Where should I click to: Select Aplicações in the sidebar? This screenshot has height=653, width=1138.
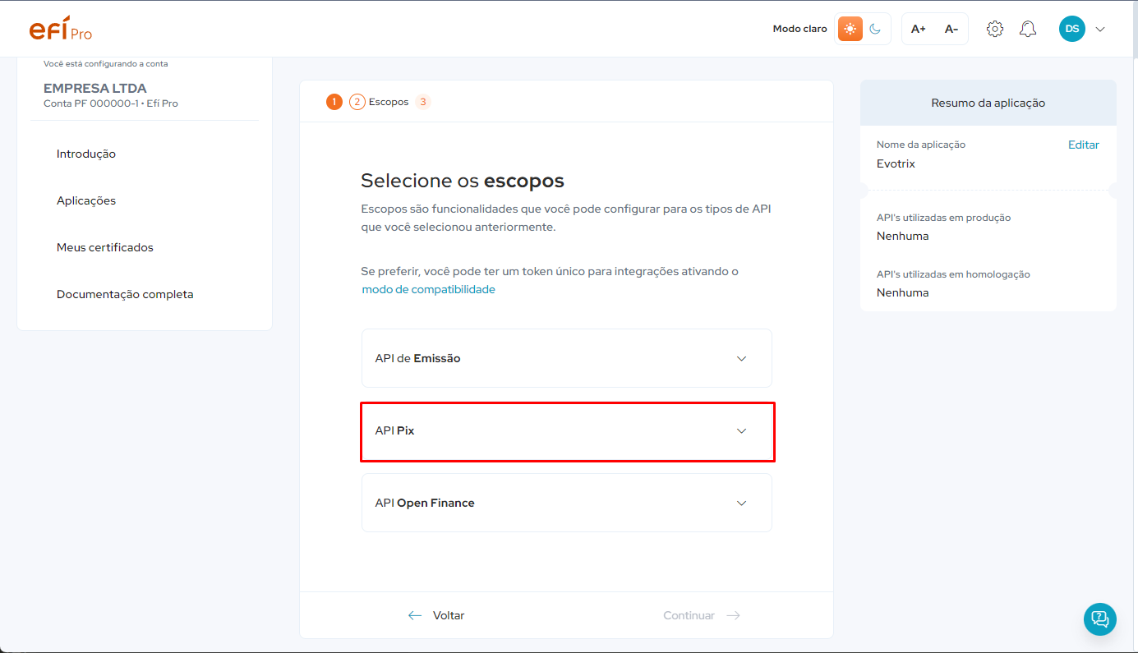click(x=85, y=200)
